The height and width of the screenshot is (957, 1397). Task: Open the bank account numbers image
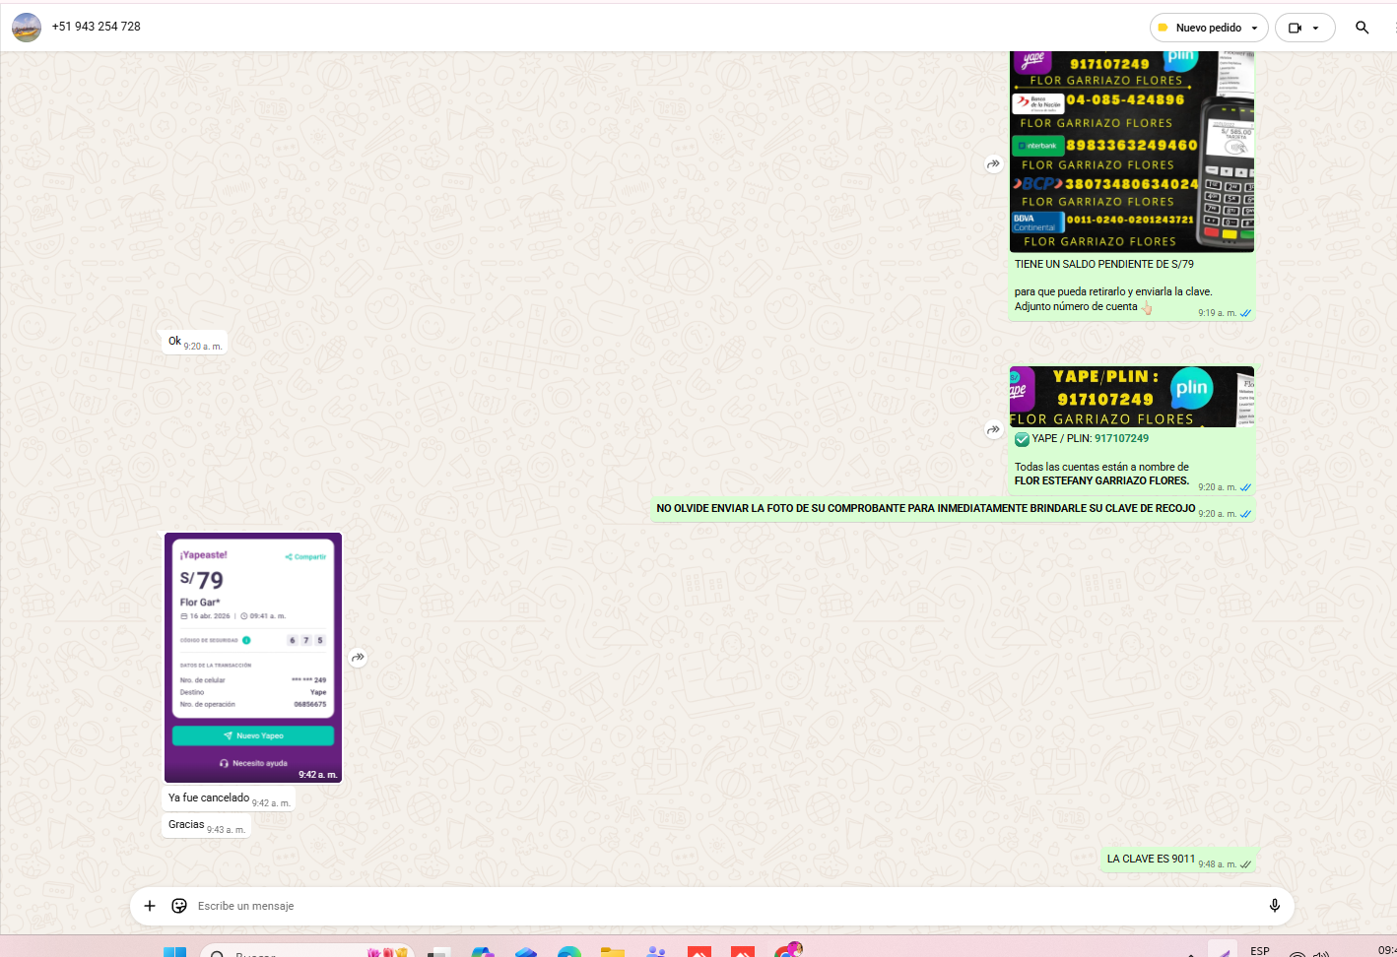(x=1131, y=153)
